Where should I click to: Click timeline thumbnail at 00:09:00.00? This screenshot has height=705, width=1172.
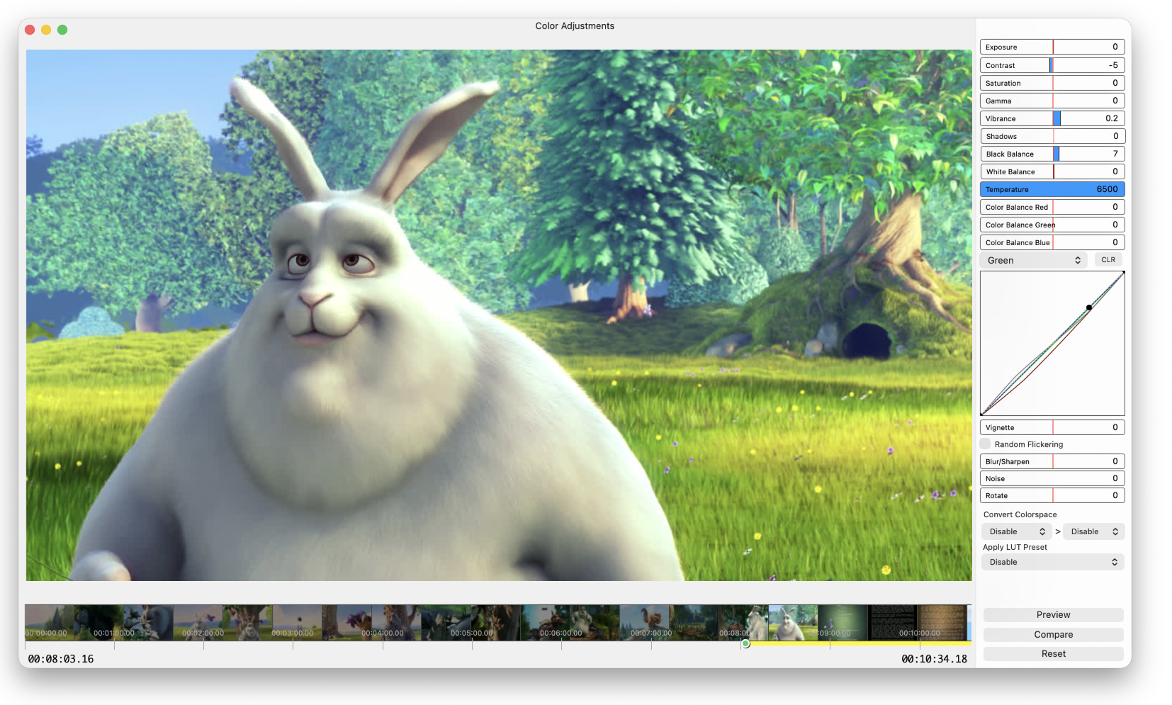[x=843, y=623]
